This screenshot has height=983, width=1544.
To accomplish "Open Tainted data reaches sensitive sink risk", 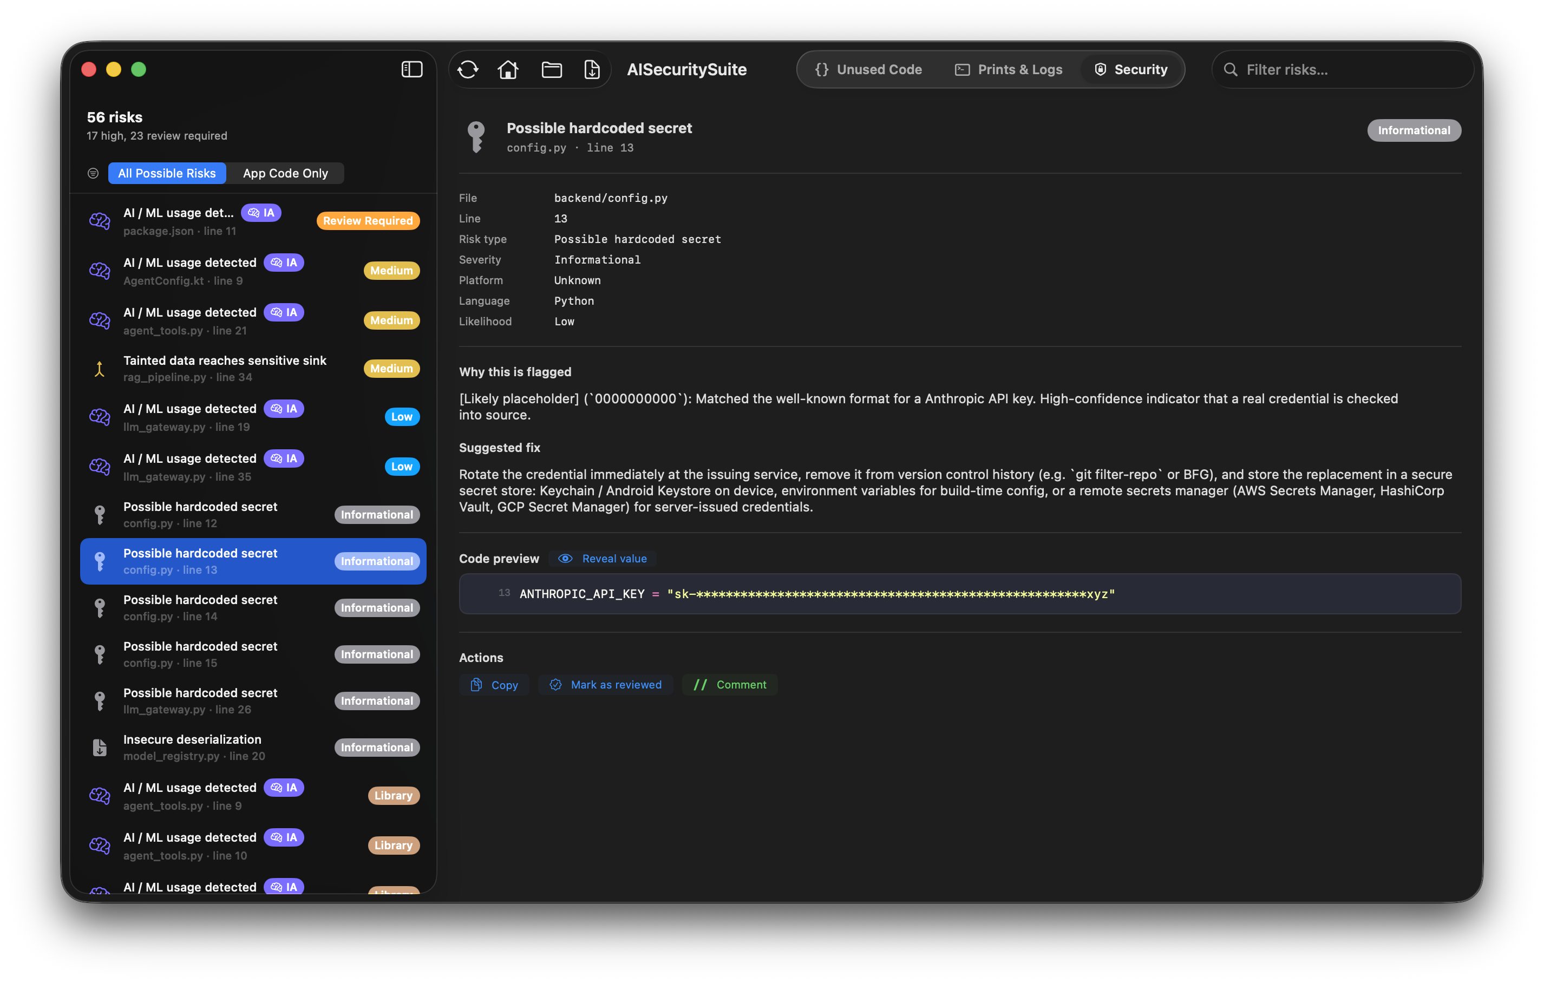I will (253, 369).
